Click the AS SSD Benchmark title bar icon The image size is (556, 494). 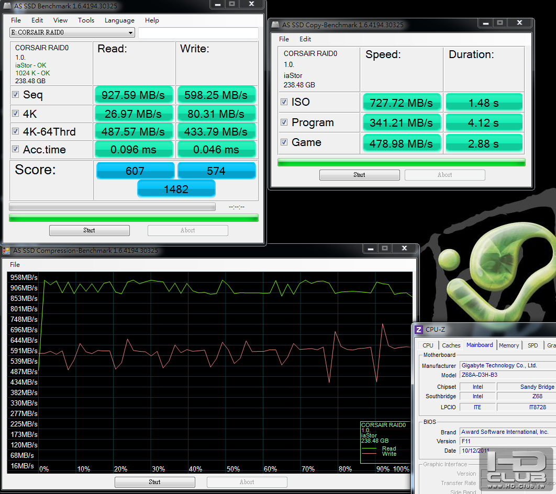7,6
